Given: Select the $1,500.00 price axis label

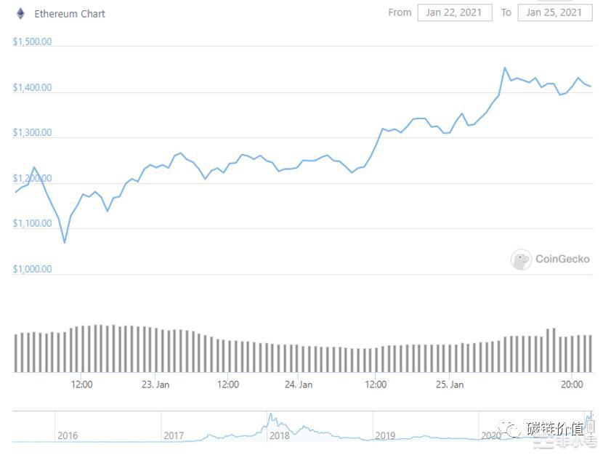Looking at the screenshot, I should coord(32,42).
